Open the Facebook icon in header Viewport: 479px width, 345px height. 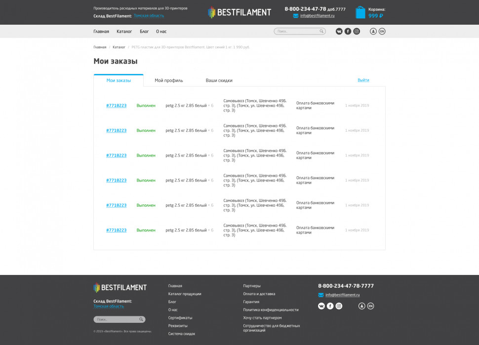[x=348, y=31]
